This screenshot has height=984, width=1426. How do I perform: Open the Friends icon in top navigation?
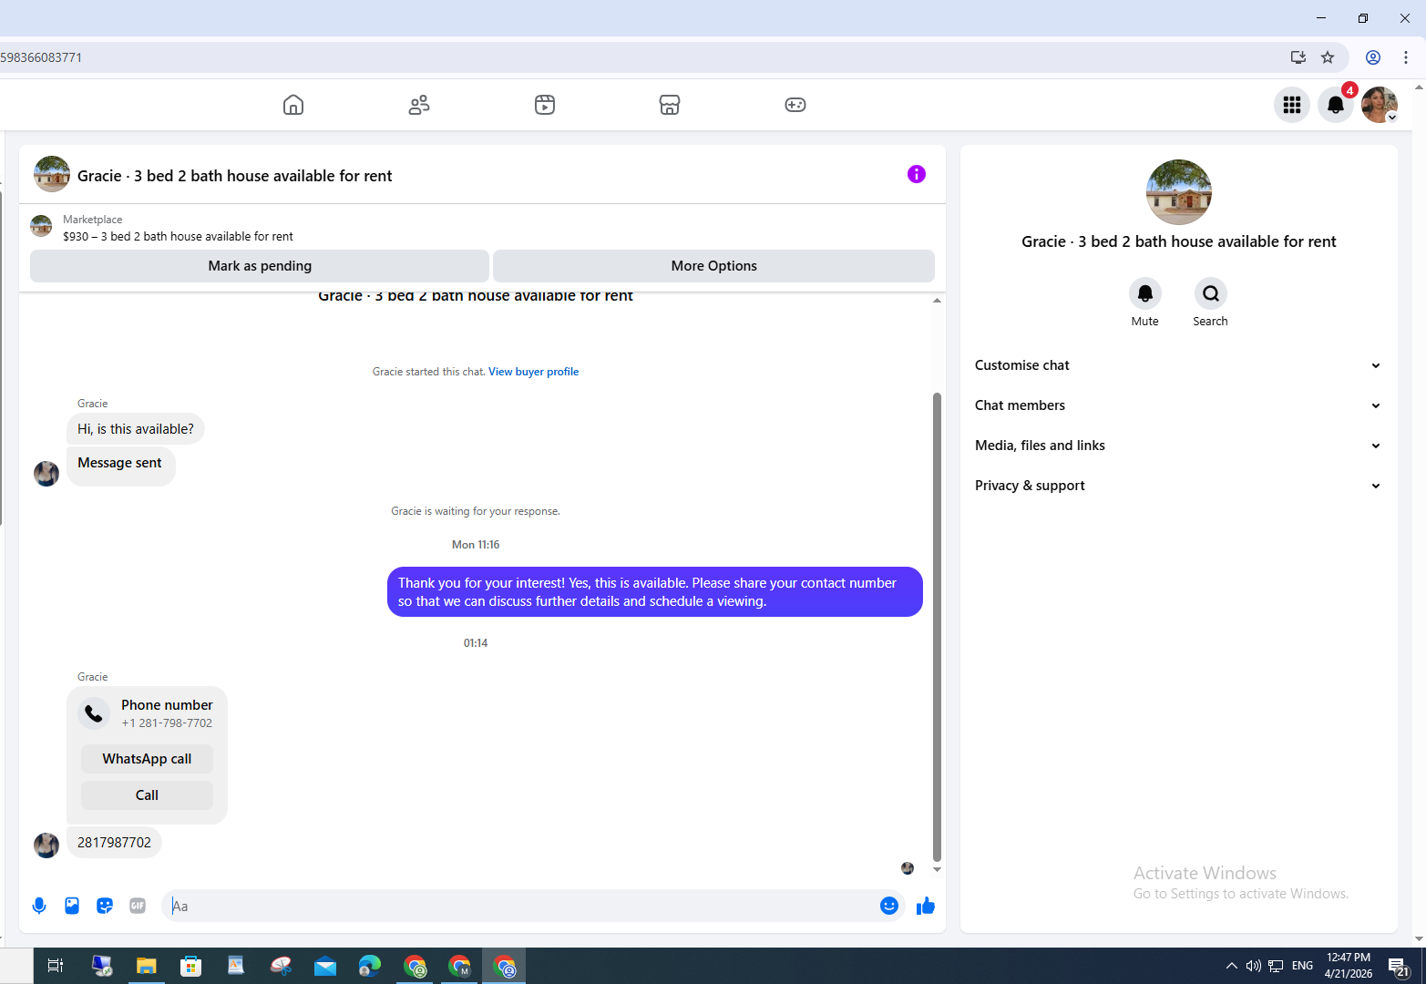419,105
